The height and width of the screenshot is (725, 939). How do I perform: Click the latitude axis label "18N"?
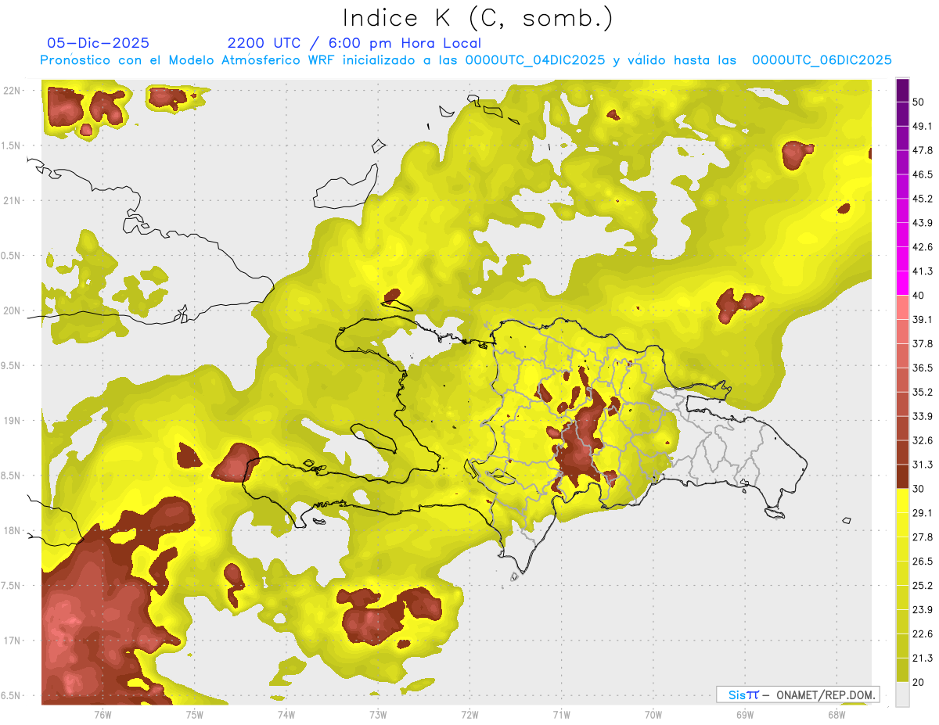[x=13, y=530]
